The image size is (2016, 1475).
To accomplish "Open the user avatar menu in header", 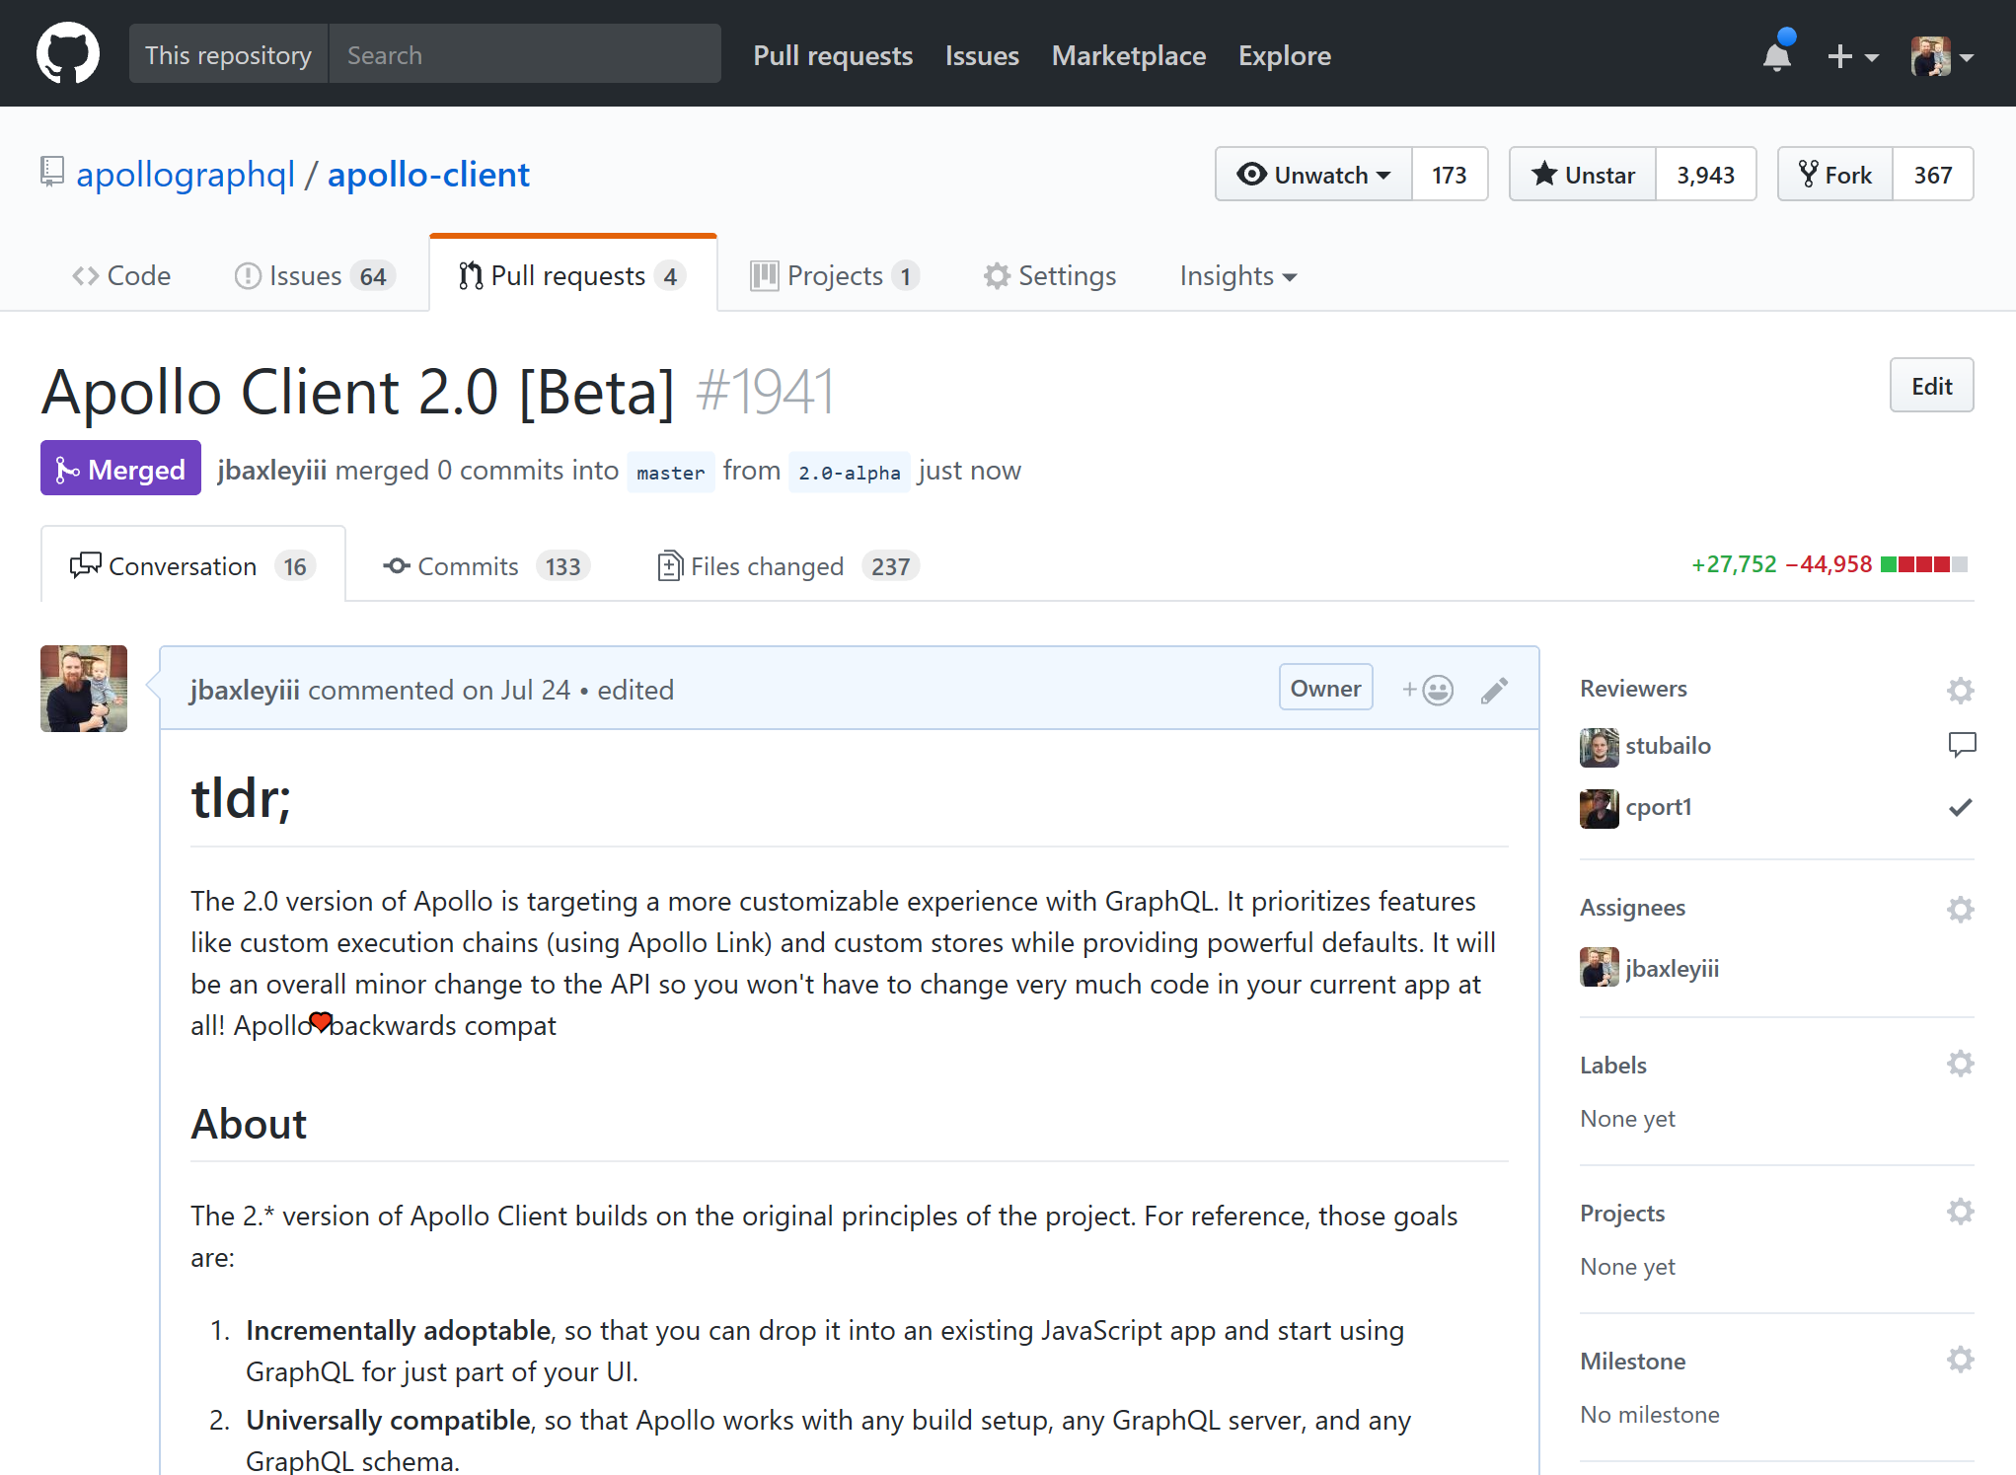I will tap(1942, 56).
